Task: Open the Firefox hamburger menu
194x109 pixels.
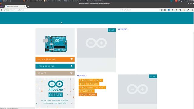Action: pyautogui.click(x=192, y=10)
